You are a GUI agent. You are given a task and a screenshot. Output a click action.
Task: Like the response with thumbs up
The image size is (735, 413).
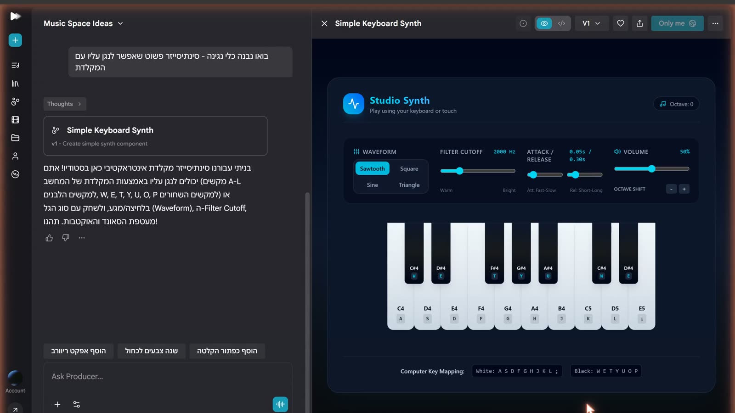[x=49, y=238]
